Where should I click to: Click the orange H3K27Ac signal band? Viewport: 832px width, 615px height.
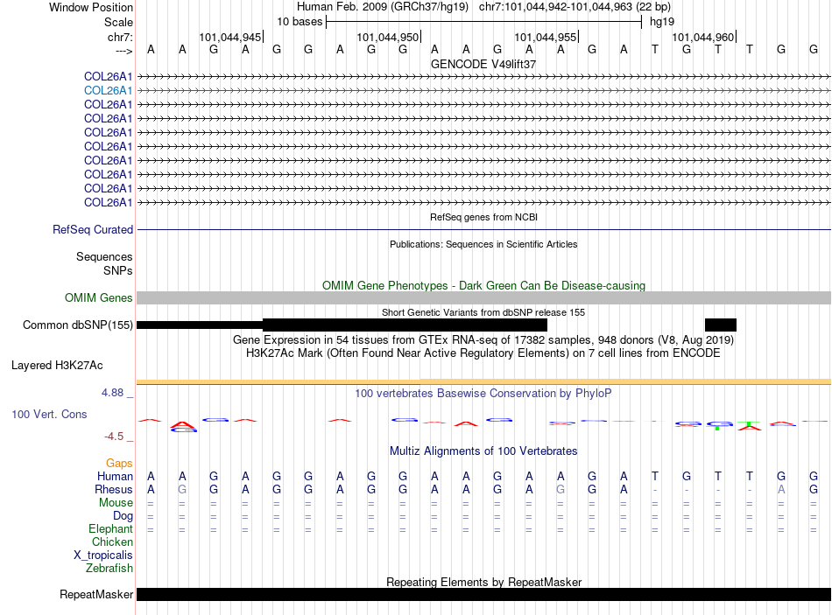[483, 381]
